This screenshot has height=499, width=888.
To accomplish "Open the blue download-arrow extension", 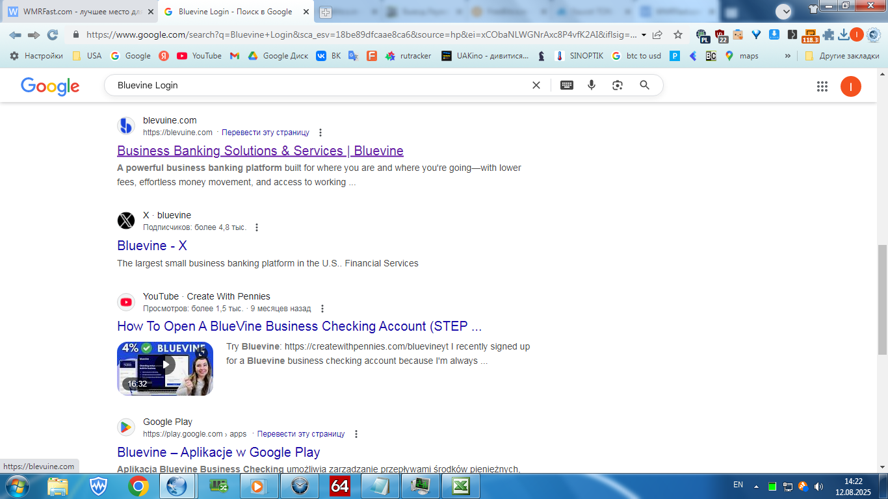I will click(774, 35).
